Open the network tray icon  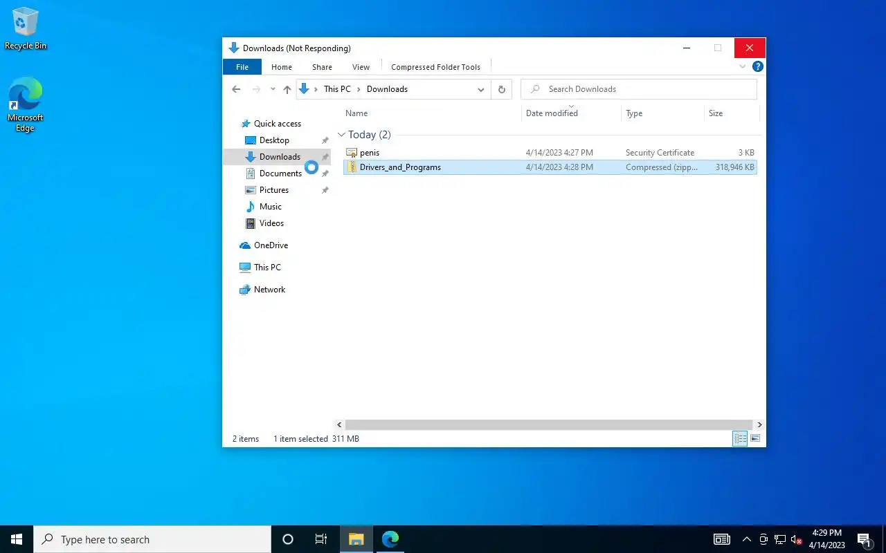click(x=780, y=539)
